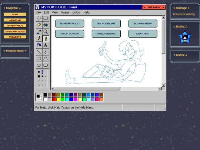Image resolution: width=200 pixels, height=150 pixels.
Task: Select the magenta color swatch
Action: 76,99
